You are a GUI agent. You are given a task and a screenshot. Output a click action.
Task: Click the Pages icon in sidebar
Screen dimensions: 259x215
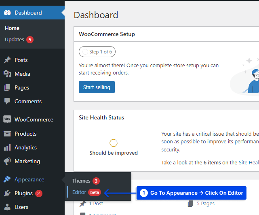pyautogui.click(x=7, y=87)
